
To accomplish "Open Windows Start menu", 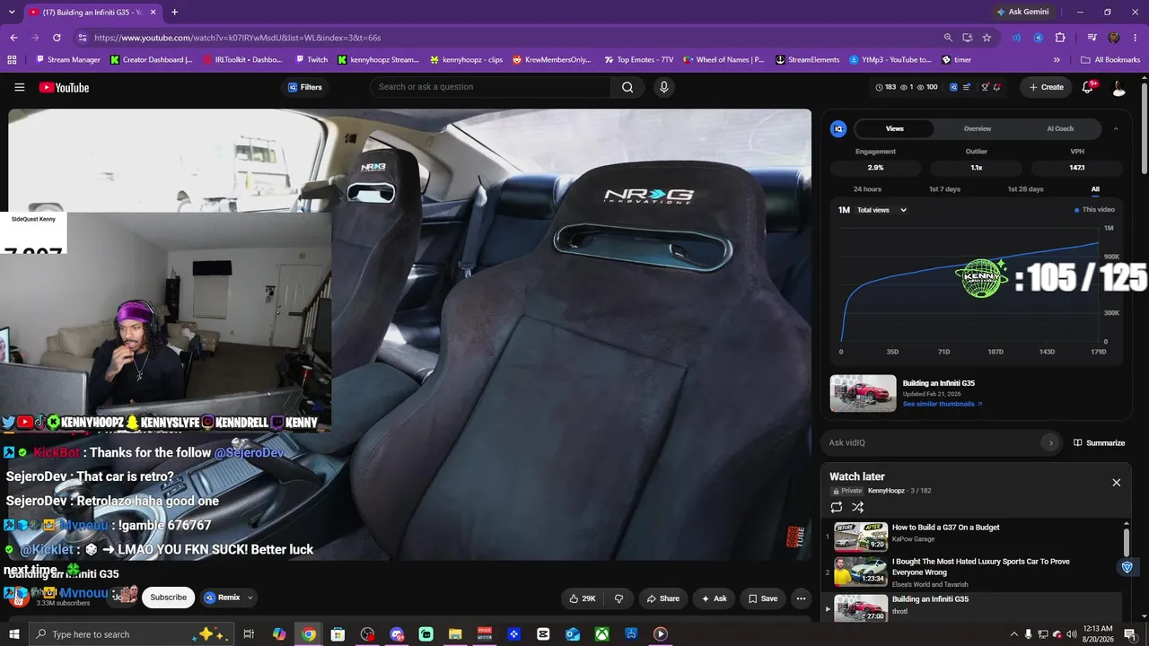I will click(13, 634).
